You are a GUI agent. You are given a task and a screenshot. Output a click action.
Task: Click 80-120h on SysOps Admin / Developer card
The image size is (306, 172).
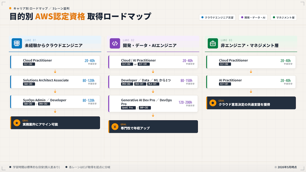pos(88,100)
